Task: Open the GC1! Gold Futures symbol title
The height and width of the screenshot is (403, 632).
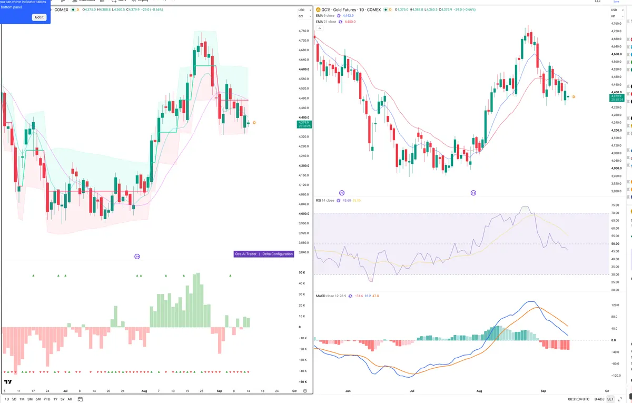Action: pyautogui.click(x=351, y=9)
